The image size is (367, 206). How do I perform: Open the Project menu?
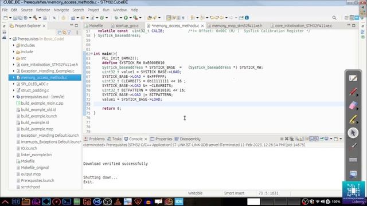[x=93, y=10]
